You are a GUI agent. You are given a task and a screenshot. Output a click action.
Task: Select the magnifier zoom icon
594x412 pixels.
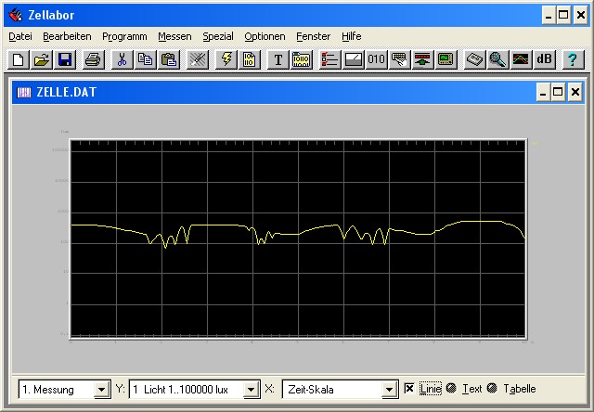[x=497, y=59]
